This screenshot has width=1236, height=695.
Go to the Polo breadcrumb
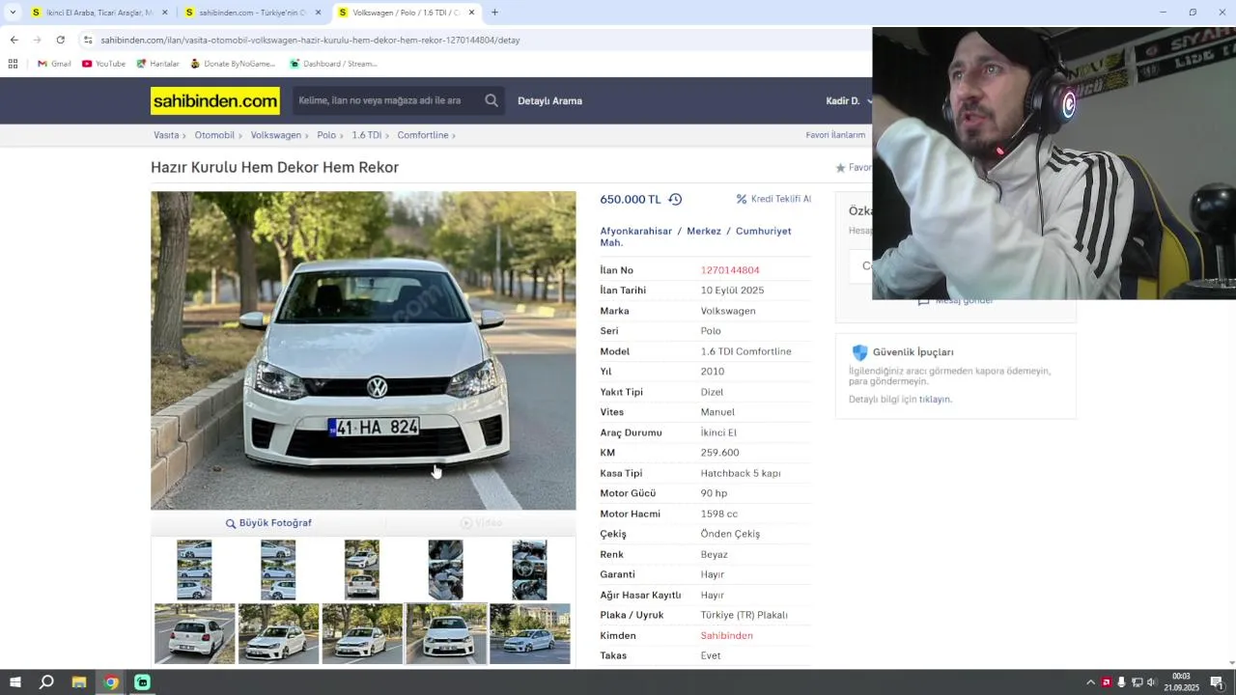tap(326, 135)
